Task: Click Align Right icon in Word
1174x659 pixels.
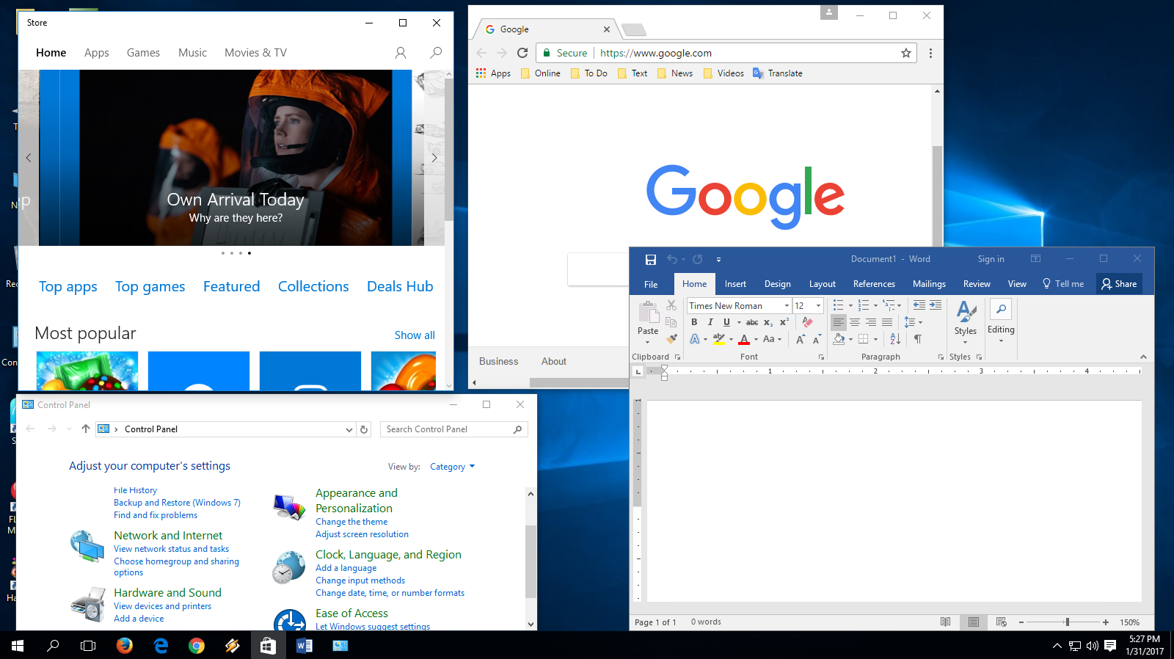Action: 871,322
